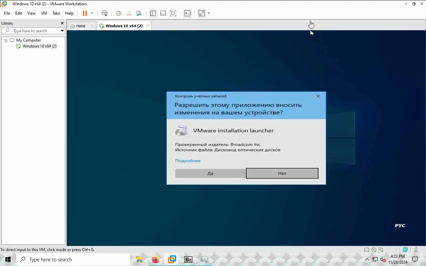Open the console view icon
The height and width of the screenshot is (266, 426).
coord(187,13)
